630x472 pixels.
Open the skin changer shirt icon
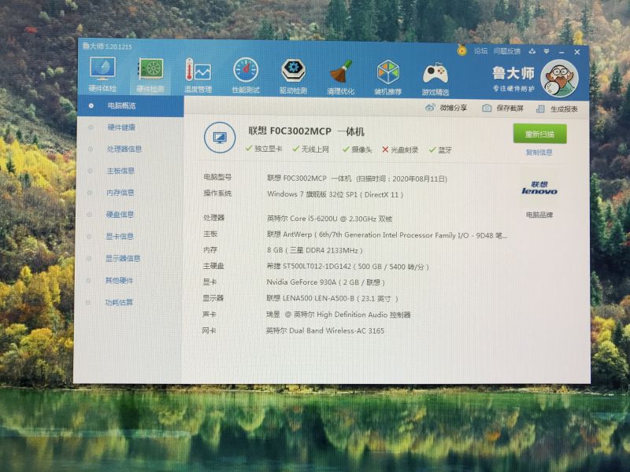point(532,51)
